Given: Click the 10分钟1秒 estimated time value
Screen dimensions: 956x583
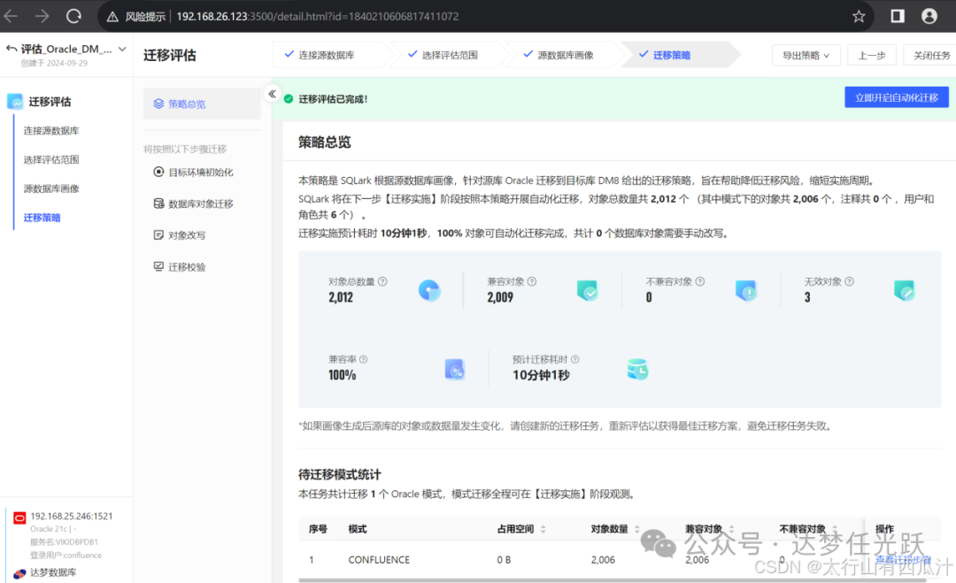Looking at the screenshot, I should [541, 375].
